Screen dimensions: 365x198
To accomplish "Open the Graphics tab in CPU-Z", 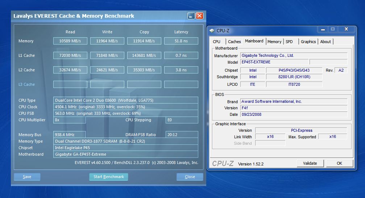I will coord(308,42).
